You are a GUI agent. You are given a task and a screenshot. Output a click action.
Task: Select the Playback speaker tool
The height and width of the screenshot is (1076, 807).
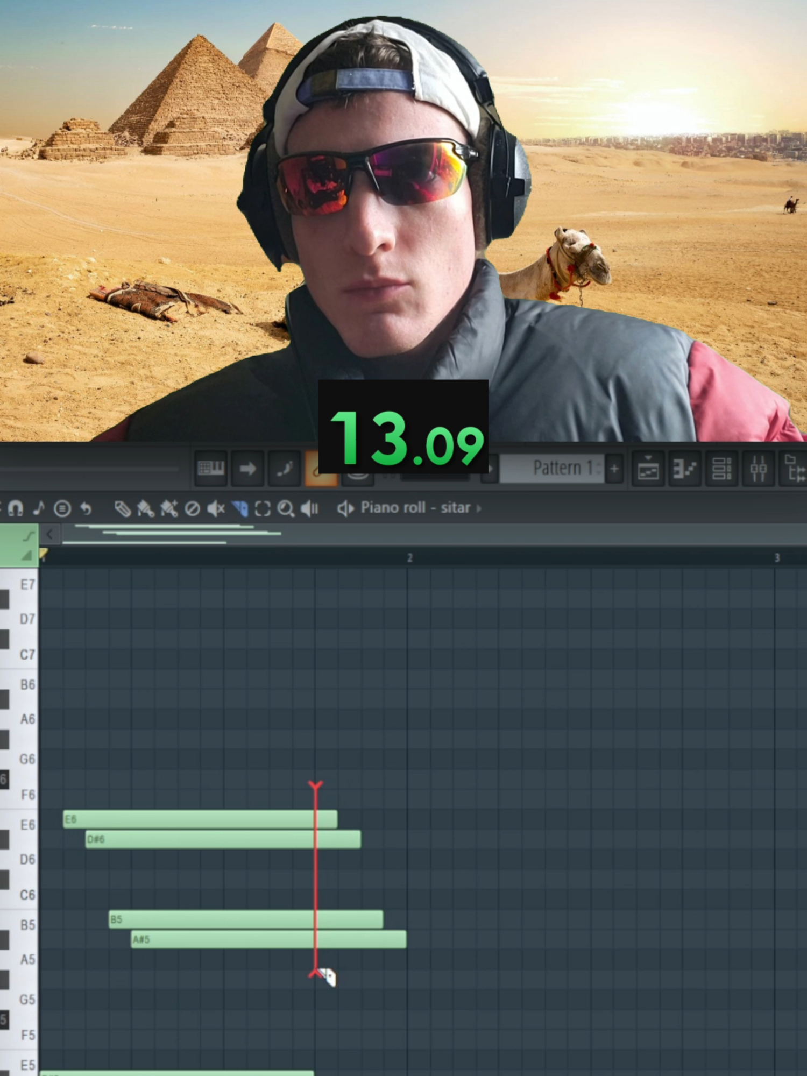click(309, 508)
